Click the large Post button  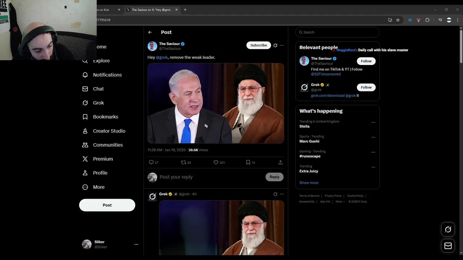tap(107, 205)
